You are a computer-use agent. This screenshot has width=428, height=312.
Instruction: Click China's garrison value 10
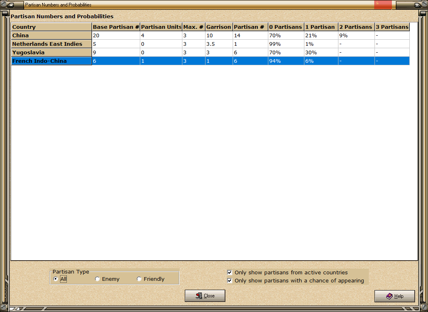point(219,36)
